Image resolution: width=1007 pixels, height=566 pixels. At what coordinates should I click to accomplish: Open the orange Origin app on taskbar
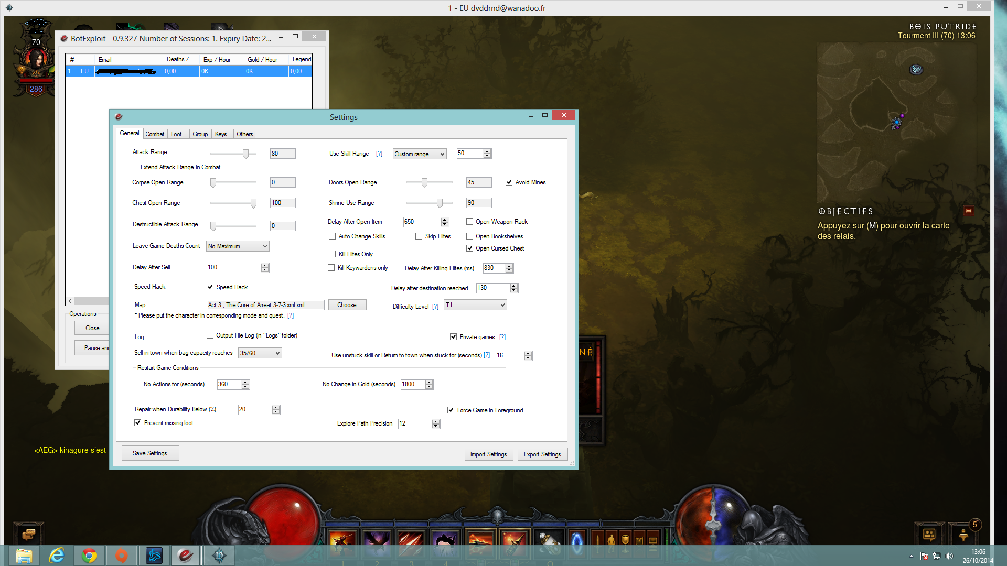coord(122,556)
